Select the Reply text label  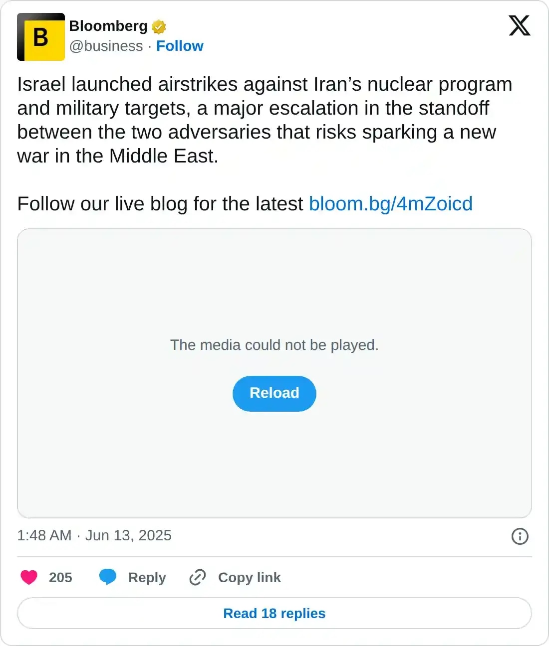[x=147, y=577]
